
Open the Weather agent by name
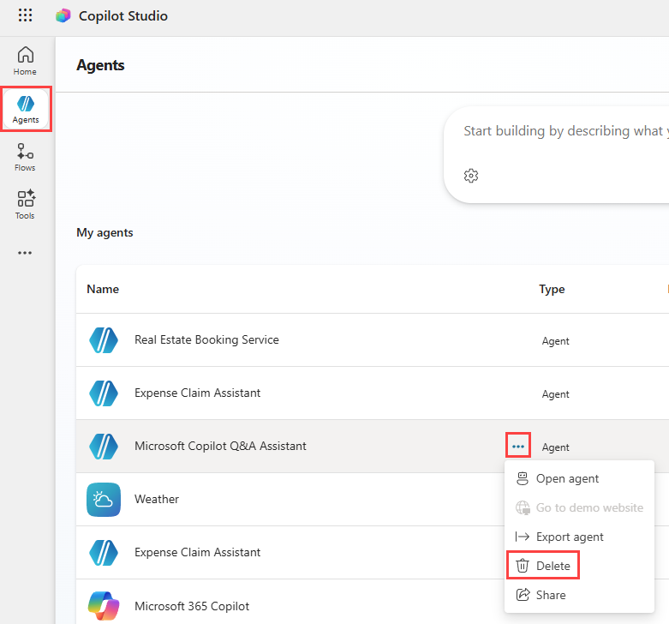(x=157, y=499)
